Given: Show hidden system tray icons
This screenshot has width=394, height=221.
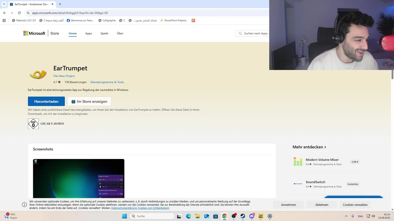Looking at the screenshot, I should point(346,216).
